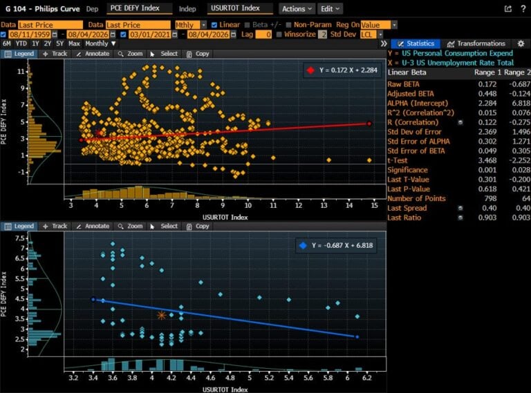
Task: Open the help question mark icon
Action: point(523,9)
